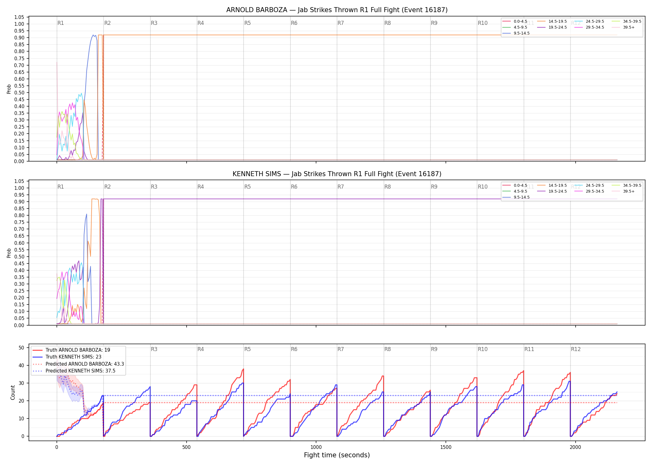Select 'Predicted KENNETH SIMS: 37.5' legend entry
The width and height of the screenshot is (652, 466).
click(80, 371)
